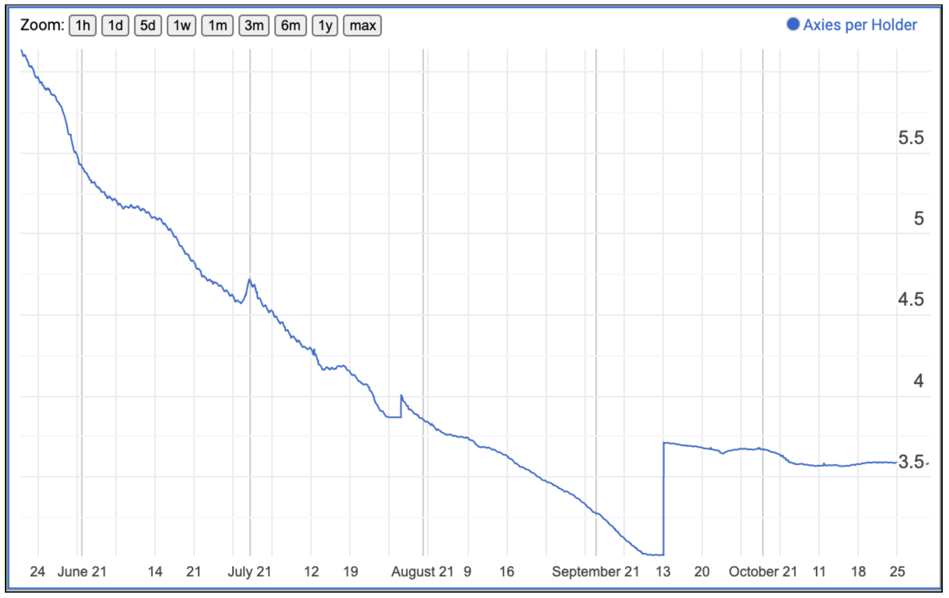Select the 5d zoom button
The width and height of the screenshot is (949, 598).
148,25
